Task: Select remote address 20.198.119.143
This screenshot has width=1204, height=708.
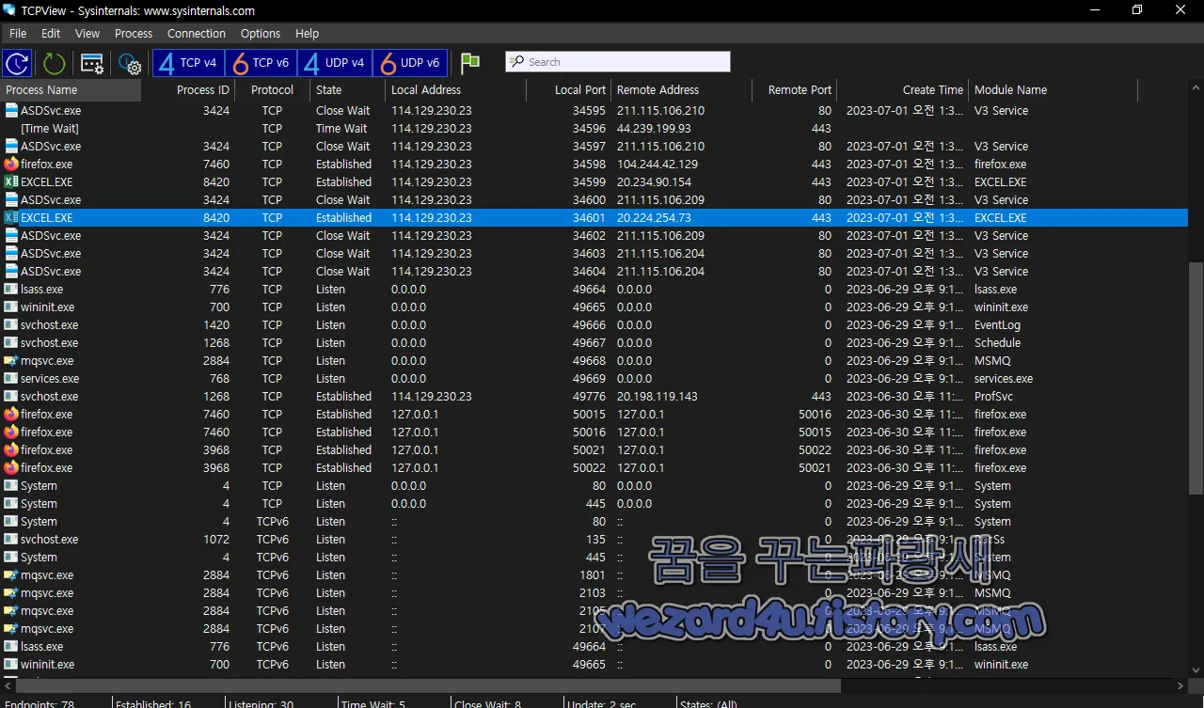Action: pyautogui.click(x=657, y=396)
